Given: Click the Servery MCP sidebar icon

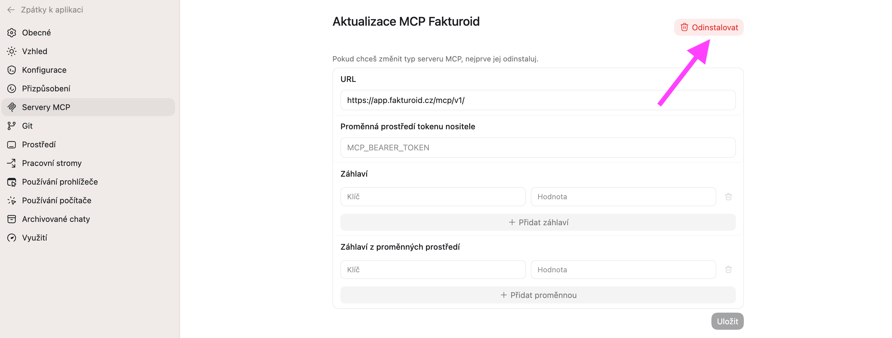Looking at the screenshot, I should tap(12, 107).
